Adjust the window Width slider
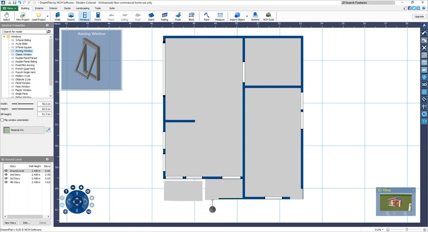This screenshot has height=232, width=428. tap(18, 104)
